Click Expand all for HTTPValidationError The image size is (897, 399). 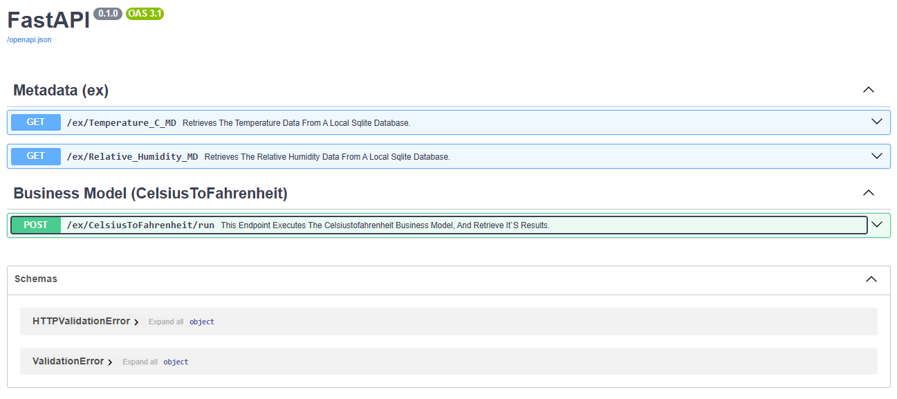pyautogui.click(x=166, y=322)
